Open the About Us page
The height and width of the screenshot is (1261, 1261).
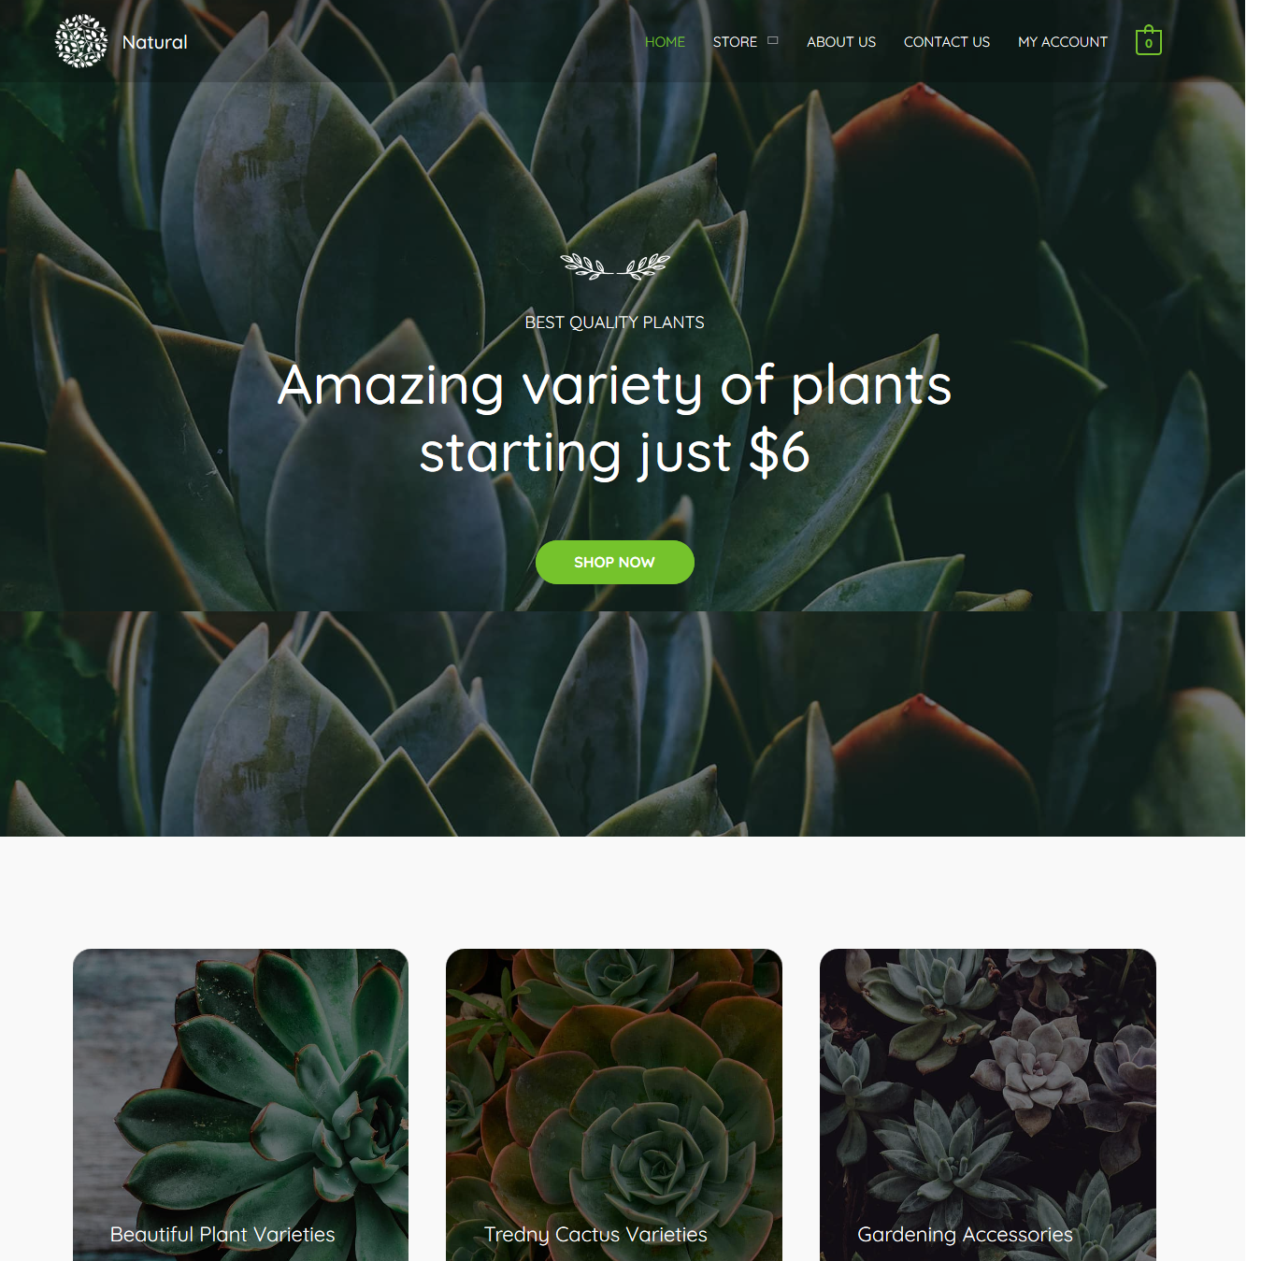[x=841, y=42]
